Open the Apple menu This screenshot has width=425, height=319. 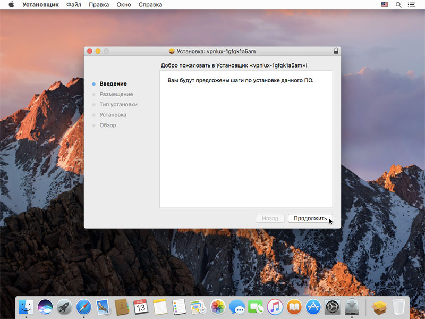click(11, 4)
